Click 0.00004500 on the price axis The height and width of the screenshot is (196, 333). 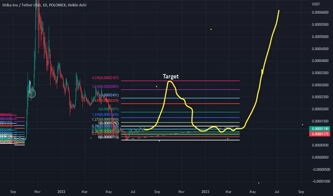[x=320, y=49]
